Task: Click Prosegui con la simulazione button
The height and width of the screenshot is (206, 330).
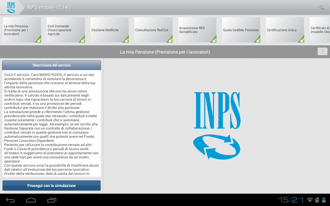Action: (52, 185)
